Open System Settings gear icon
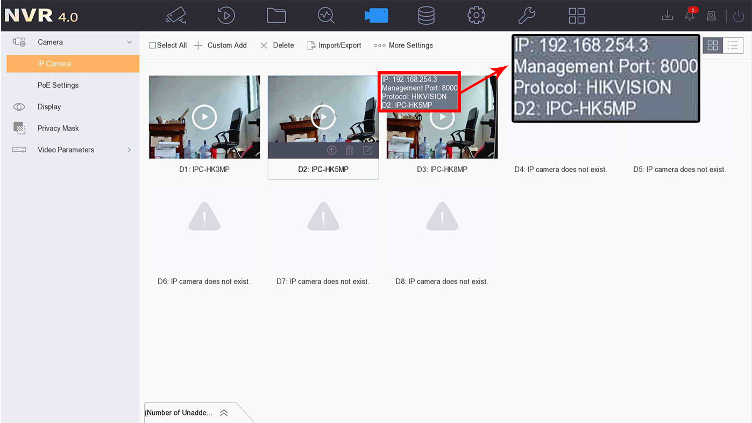Screen dimensions: 752x423 [476, 15]
